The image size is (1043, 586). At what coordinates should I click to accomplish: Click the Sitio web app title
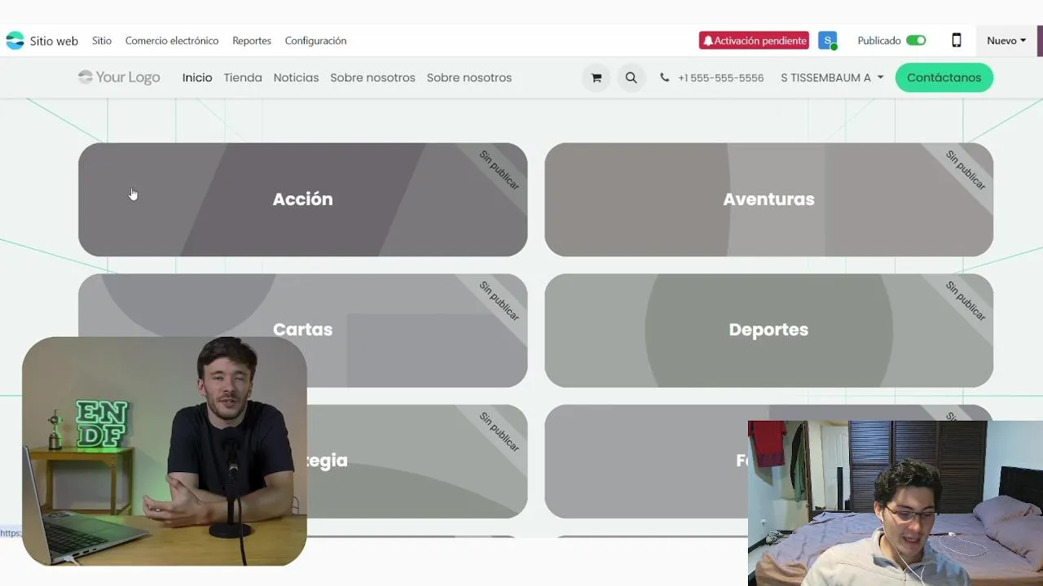click(x=54, y=41)
